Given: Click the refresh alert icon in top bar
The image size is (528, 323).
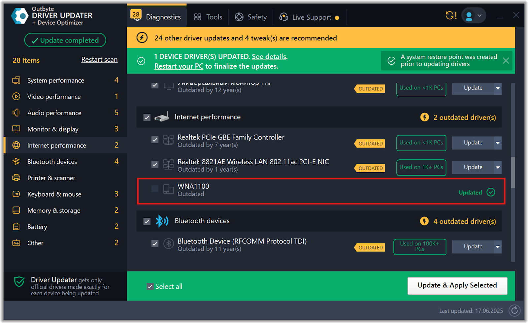Looking at the screenshot, I should pos(451,16).
